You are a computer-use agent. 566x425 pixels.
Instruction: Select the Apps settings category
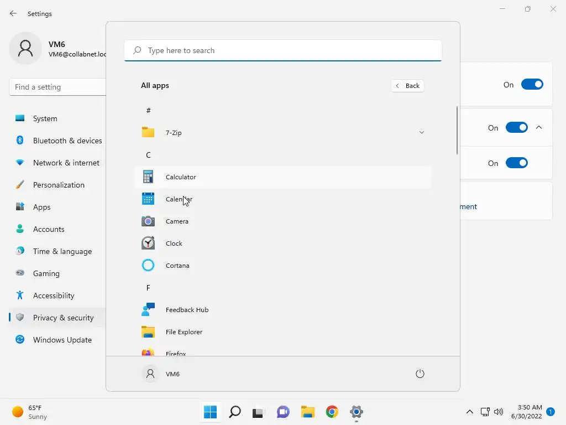point(57,207)
